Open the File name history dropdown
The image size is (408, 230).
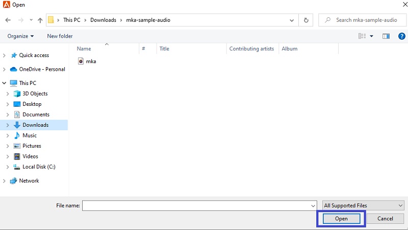click(x=313, y=206)
